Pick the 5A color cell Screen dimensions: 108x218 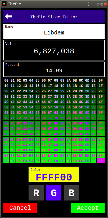coord(69,107)
